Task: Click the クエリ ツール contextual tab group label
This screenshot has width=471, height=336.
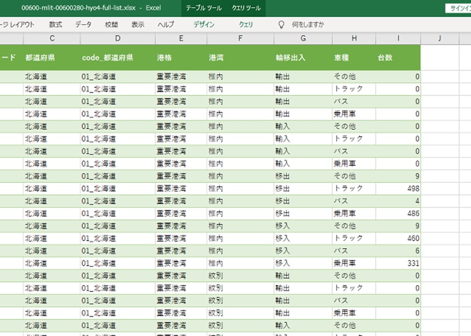Action: click(x=246, y=8)
